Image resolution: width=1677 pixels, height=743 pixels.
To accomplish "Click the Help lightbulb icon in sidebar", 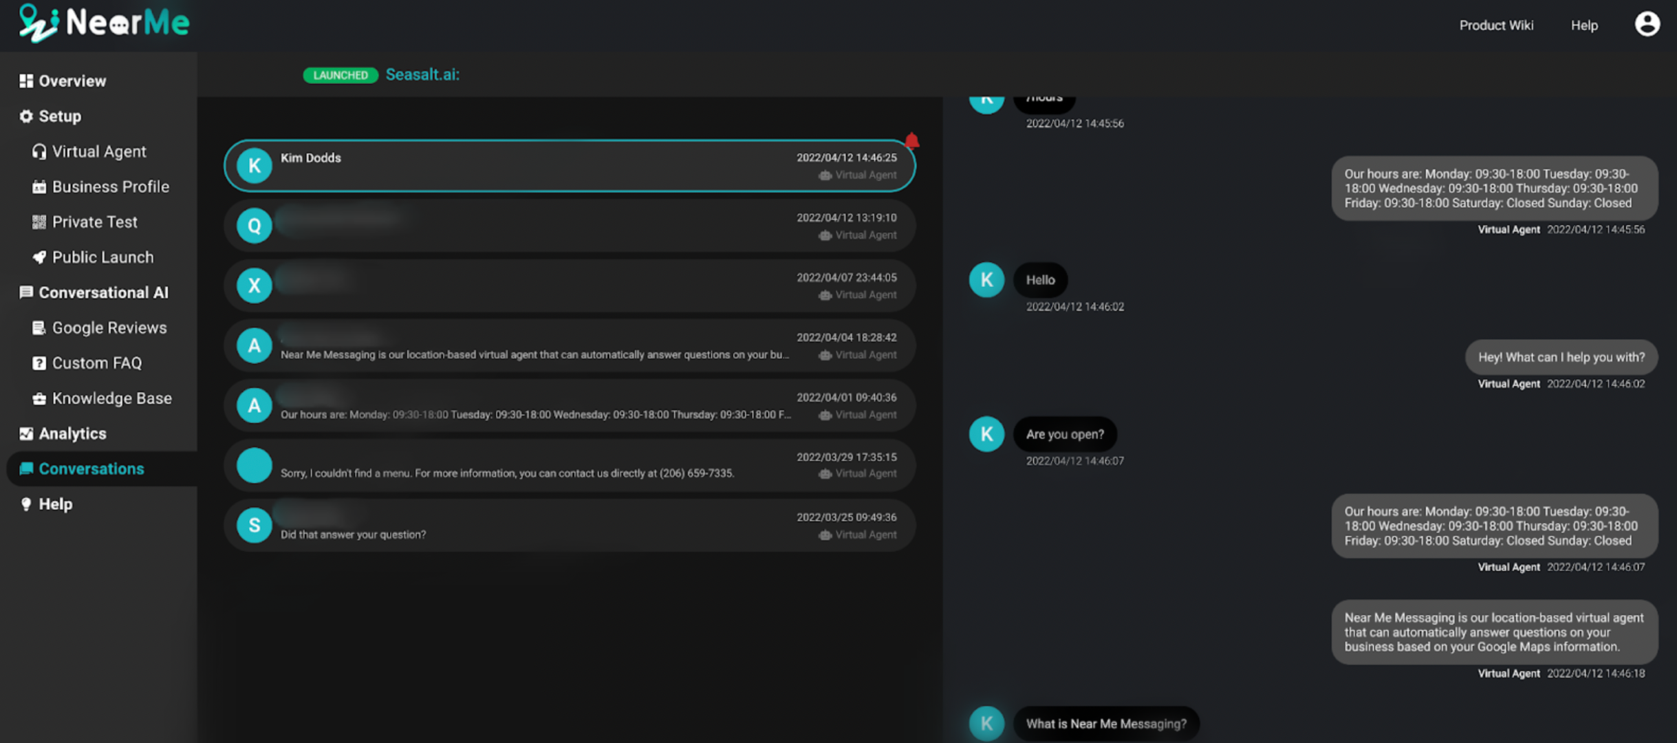I will click(26, 504).
